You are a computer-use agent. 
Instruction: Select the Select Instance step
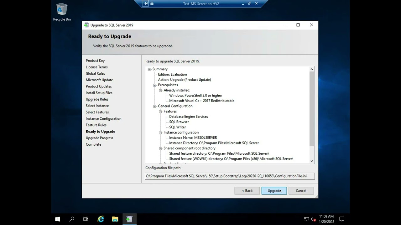click(97, 106)
